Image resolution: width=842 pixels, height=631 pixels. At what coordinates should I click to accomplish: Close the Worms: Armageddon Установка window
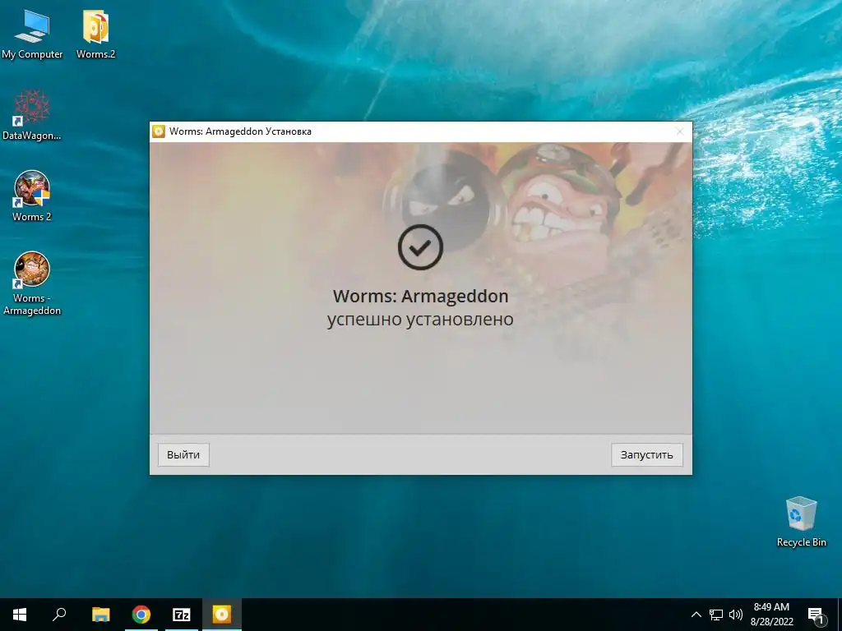[x=680, y=131]
